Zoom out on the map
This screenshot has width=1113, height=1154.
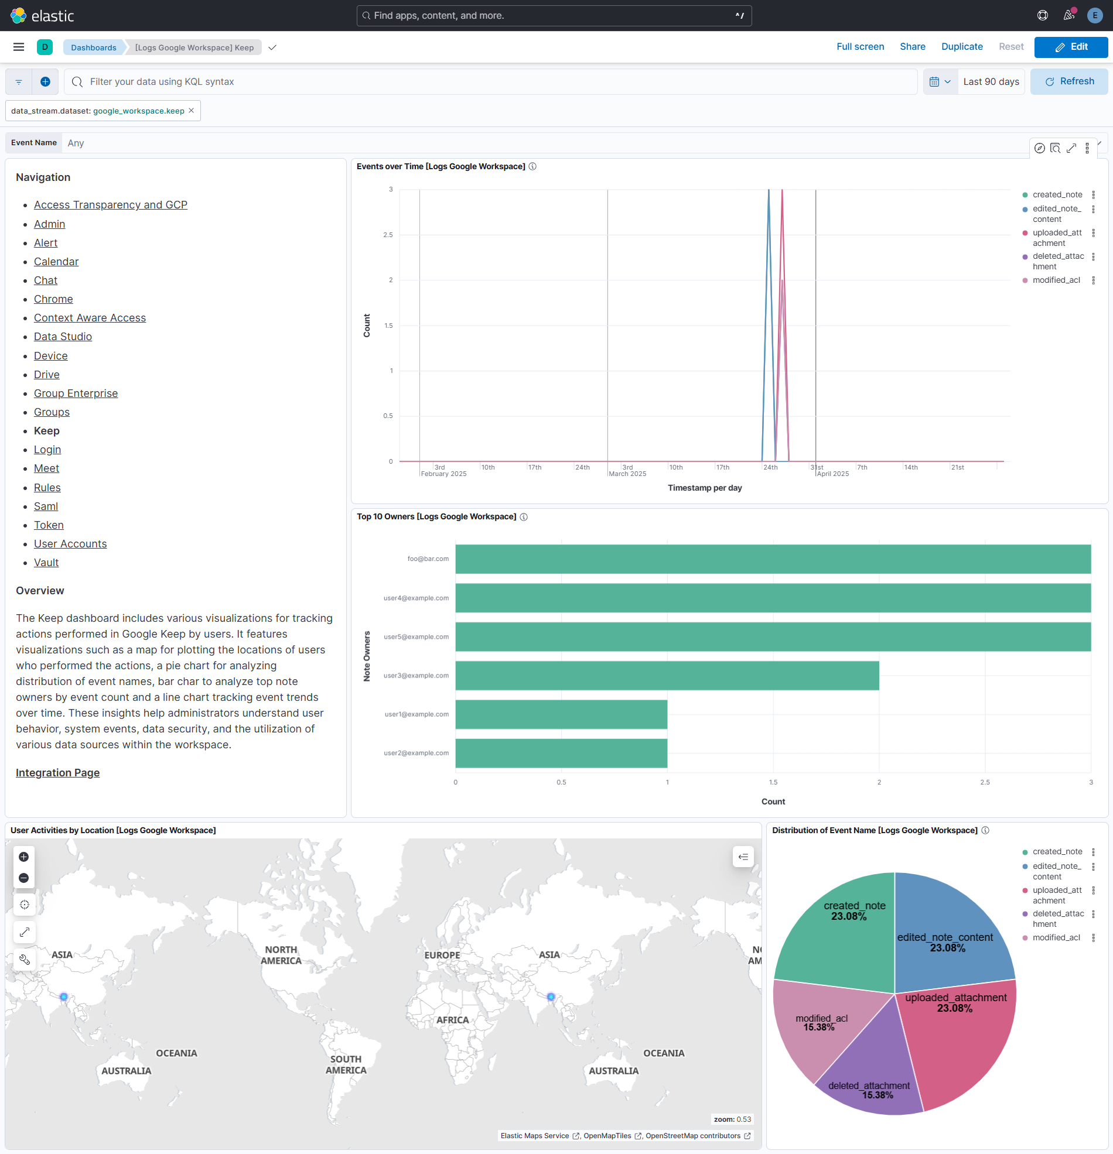point(24,878)
